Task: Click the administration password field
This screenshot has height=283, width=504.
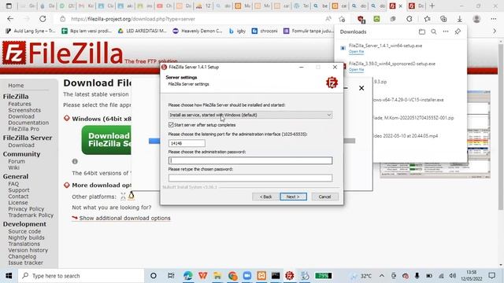Action: (x=250, y=160)
